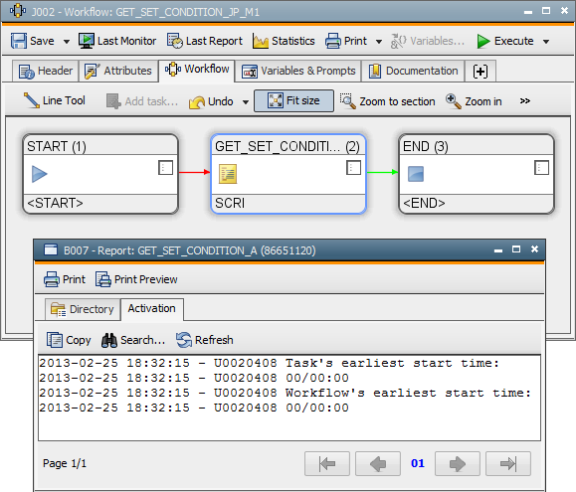576x492 pixels.
Task: Switch to Variables & Prompts tab
Action: click(x=298, y=71)
